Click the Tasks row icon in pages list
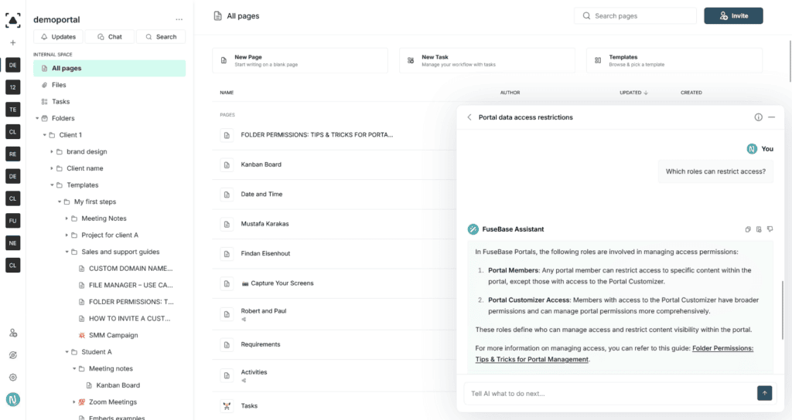The width and height of the screenshot is (792, 420). [x=227, y=406]
